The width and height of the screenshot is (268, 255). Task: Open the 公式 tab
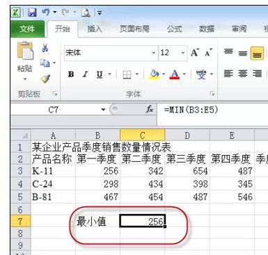(175, 29)
